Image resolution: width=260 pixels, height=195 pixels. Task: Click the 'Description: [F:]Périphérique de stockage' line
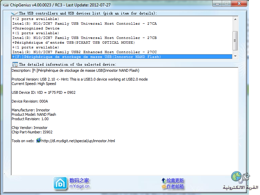(x=75, y=71)
